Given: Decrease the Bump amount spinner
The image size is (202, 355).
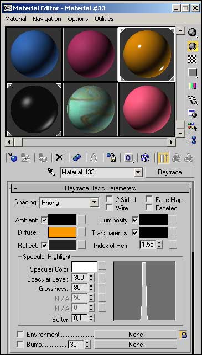Looking at the screenshot, I should pyautogui.click(x=87, y=347).
